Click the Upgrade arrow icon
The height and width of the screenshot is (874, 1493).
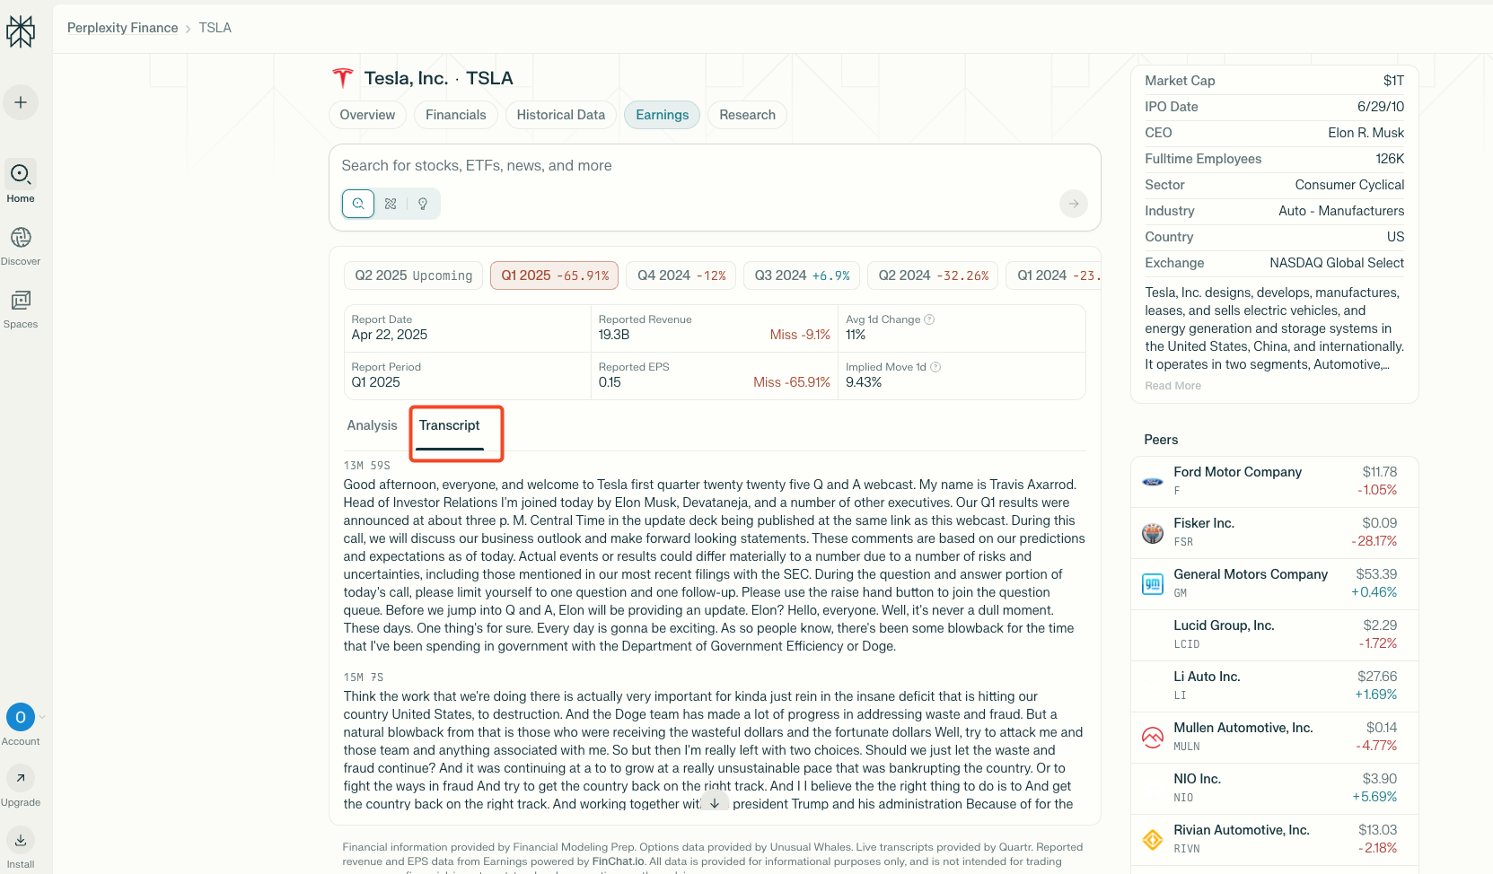(21, 778)
